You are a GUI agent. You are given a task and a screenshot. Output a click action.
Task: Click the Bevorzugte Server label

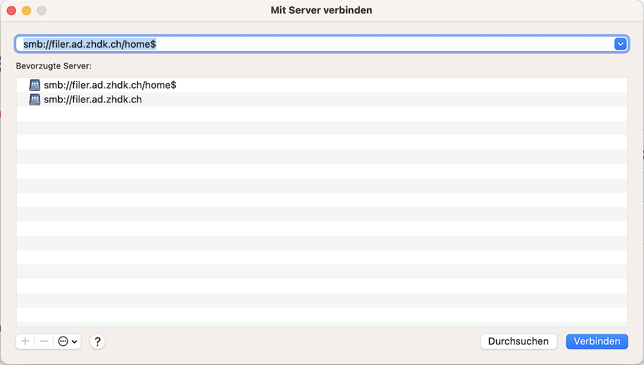click(53, 66)
